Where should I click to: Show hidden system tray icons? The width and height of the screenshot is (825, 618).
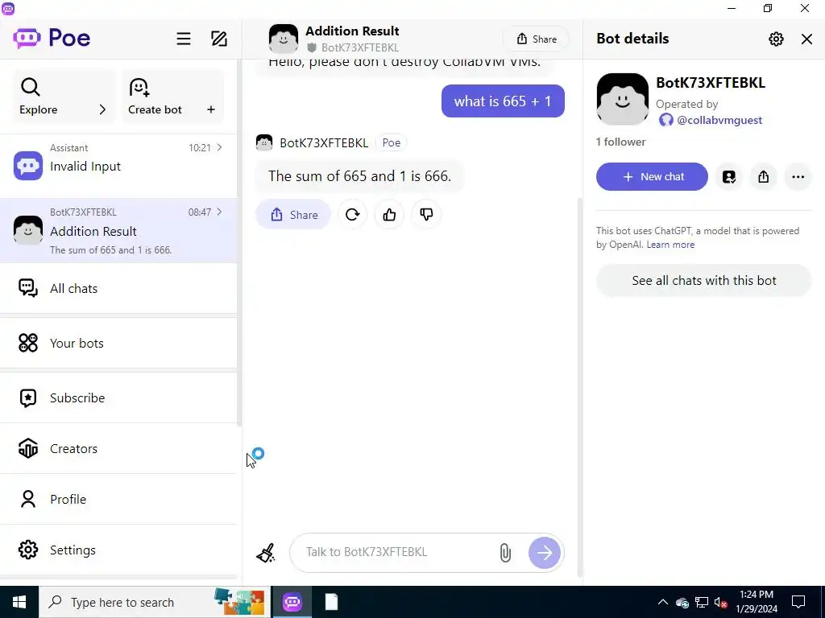(x=663, y=602)
